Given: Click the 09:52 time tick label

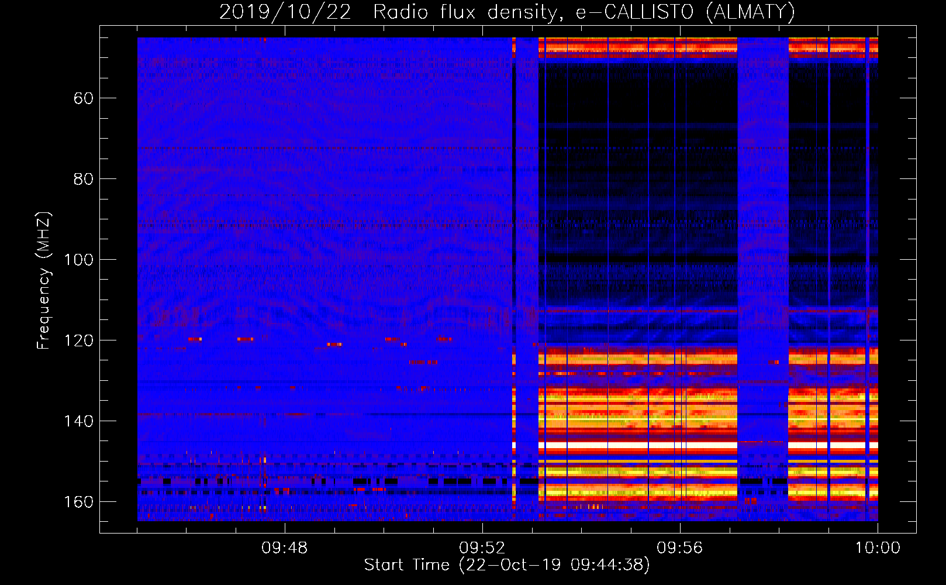Looking at the screenshot, I should 482,548.
